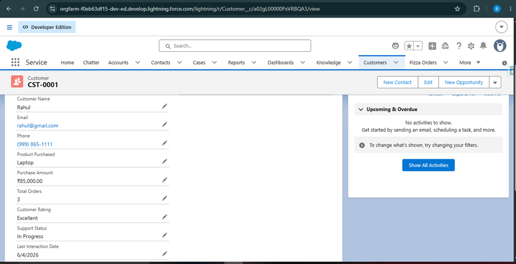The width and height of the screenshot is (516, 264).
Task: Edit Total Orders pencil icon
Action: click(165, 198)
